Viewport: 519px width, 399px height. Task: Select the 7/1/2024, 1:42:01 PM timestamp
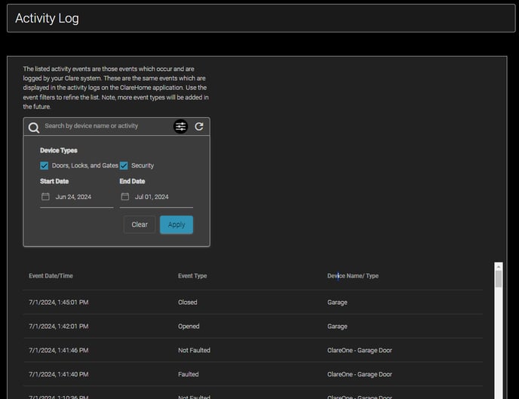pos(59,326)
